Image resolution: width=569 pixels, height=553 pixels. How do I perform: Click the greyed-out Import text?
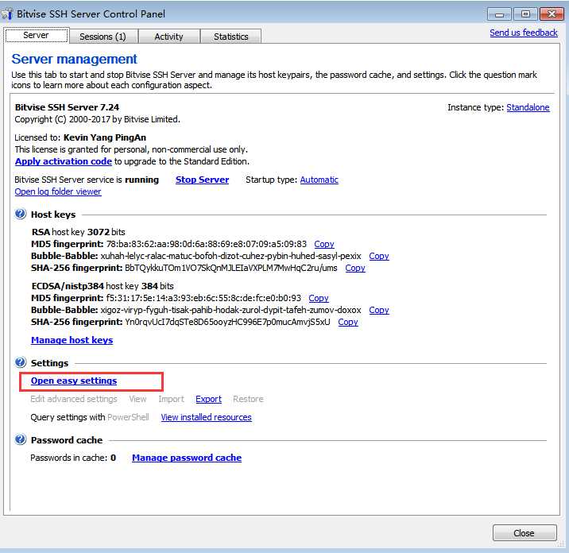tap(171, 399)
